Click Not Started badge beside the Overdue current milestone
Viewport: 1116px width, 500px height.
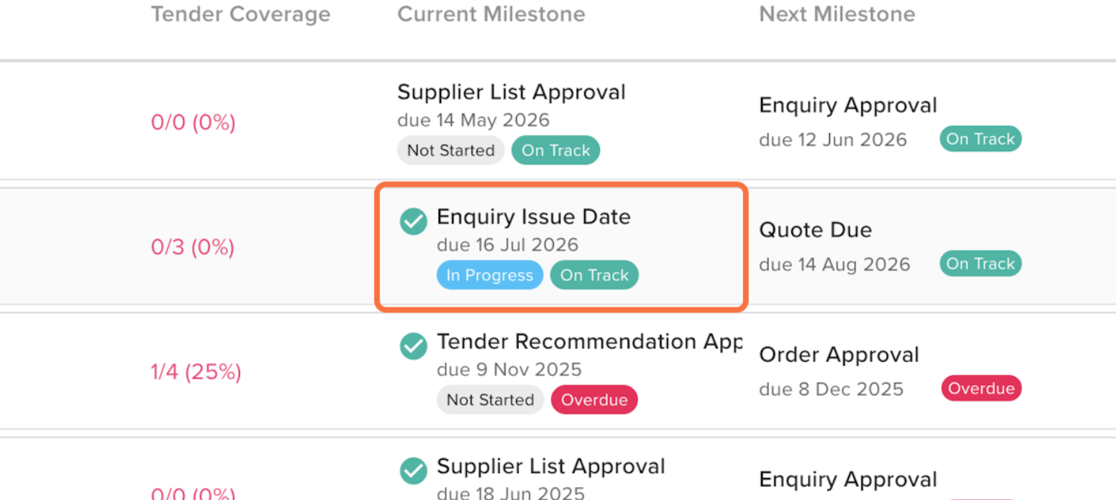pos(490,400)
